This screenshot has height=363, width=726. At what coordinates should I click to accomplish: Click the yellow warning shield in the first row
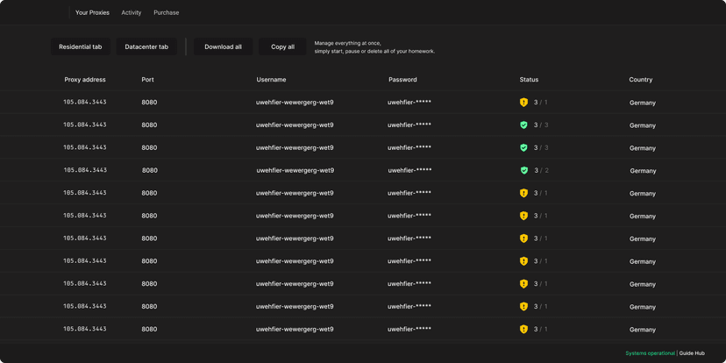[x=523, y=103]
